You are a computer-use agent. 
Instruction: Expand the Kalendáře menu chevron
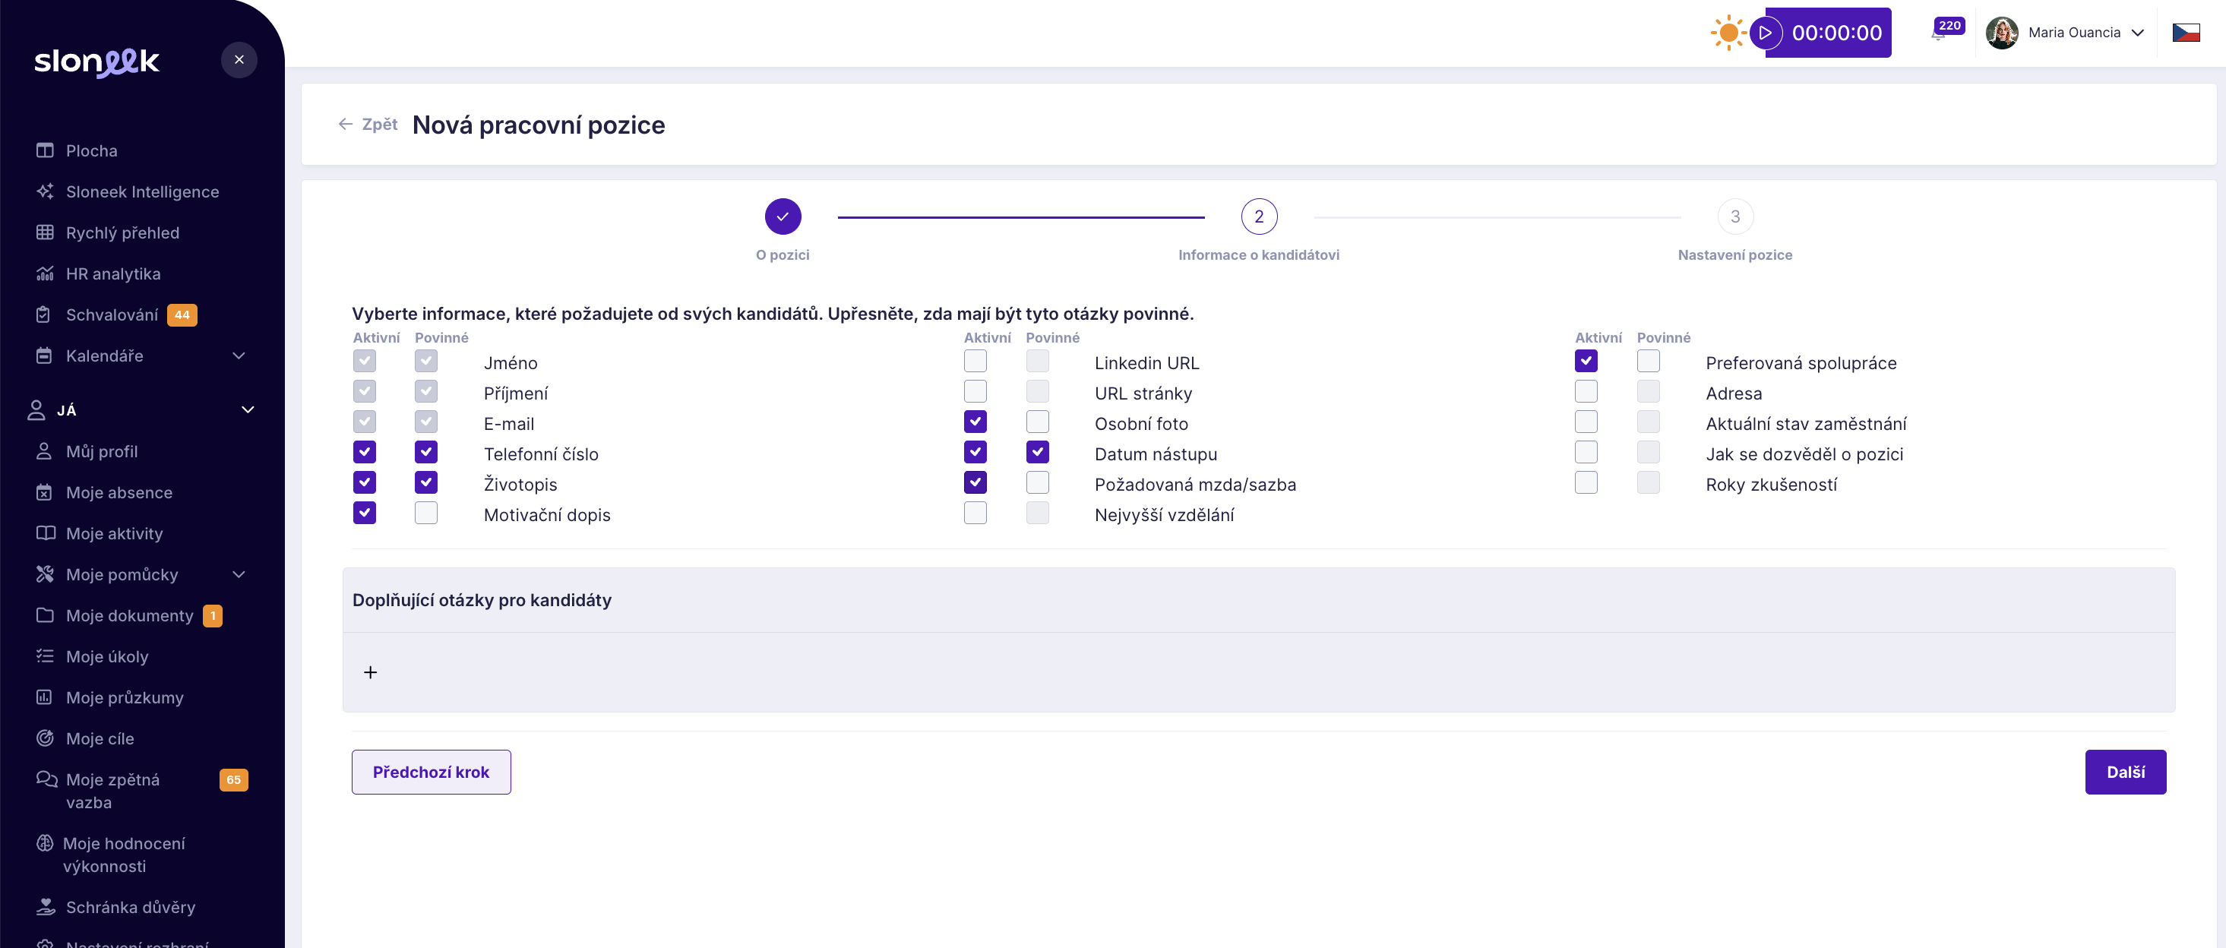(239, 355)
